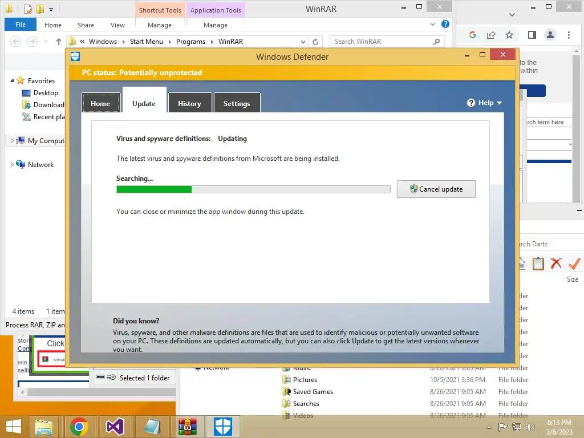Expand the Network tree node
This screenshot has height=438, width=584.
click(12, 165)
